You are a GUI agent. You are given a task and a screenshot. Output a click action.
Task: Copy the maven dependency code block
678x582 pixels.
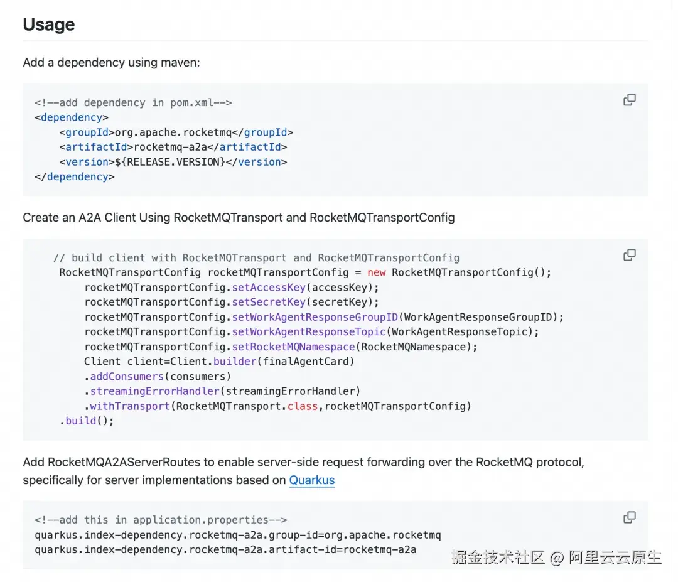coord(629,100)
